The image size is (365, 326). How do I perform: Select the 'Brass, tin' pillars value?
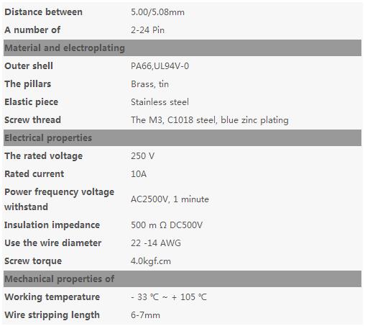(149, 84)
